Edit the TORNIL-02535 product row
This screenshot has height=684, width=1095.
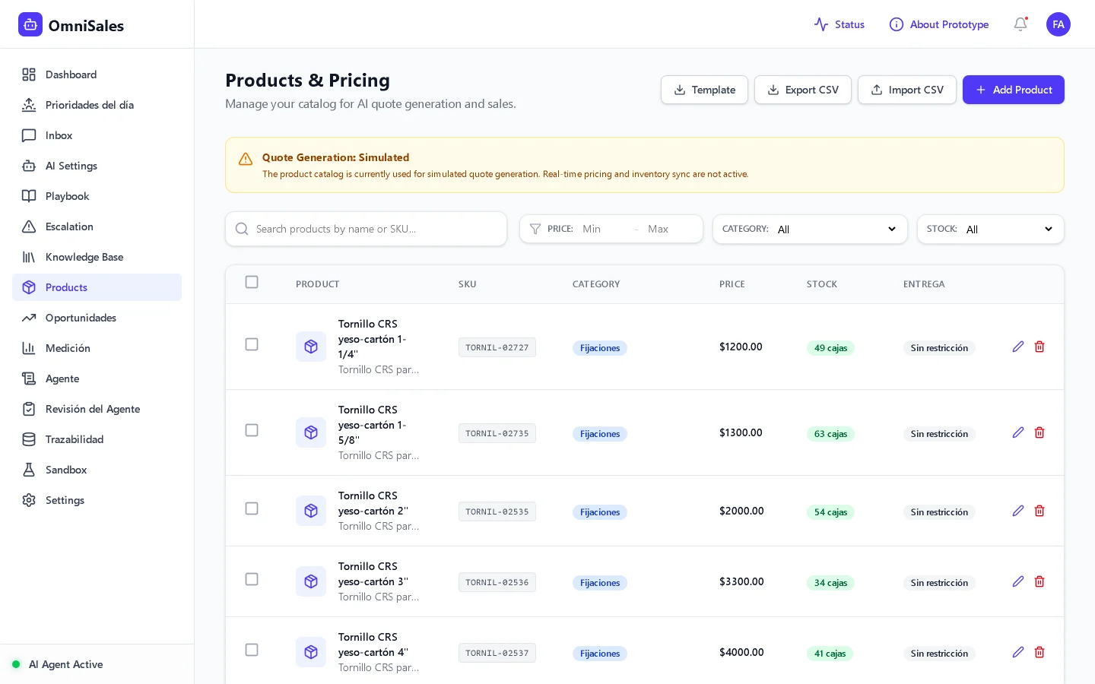pyautogui.click(x=1018, y=511)
